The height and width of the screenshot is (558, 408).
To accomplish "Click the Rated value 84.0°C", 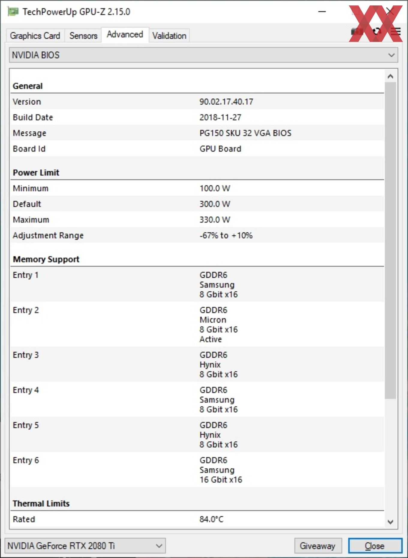I will (211, 519).
